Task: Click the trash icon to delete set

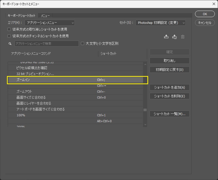Action: [183, 37]
